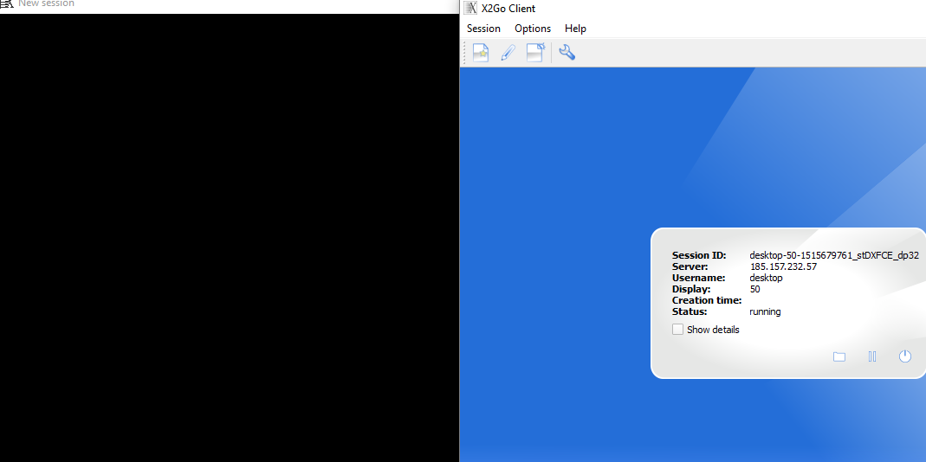Click the New session window title icon
The image size is (926, 462).
tap(6, 3)
